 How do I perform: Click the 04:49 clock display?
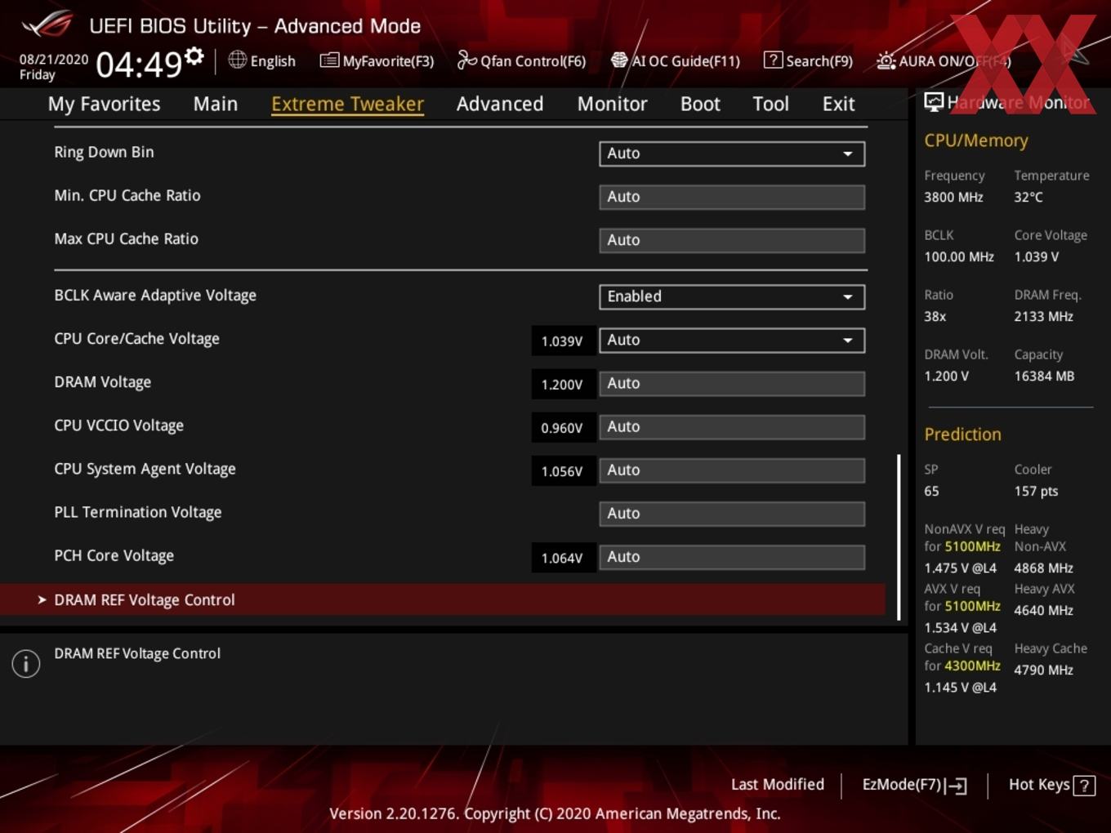138,64
